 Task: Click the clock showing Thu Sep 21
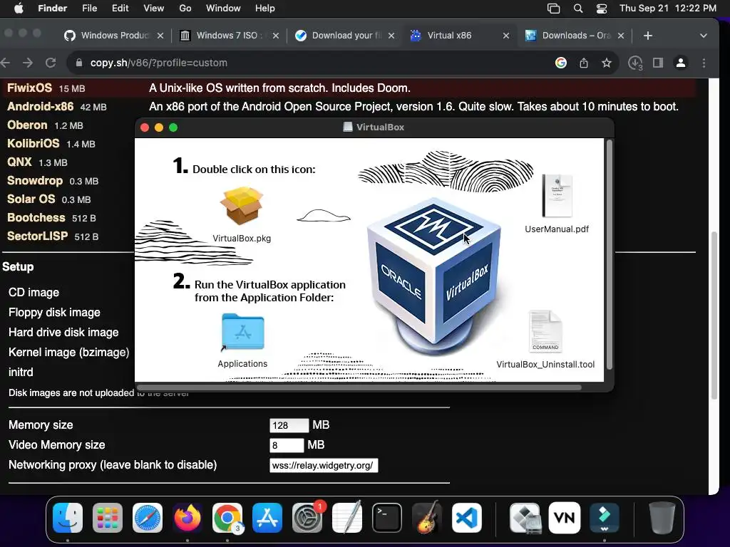[x=667, y=9]
